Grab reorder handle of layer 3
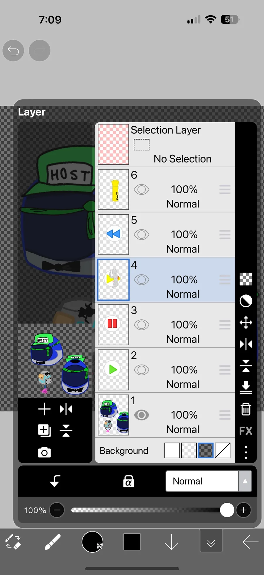Screen dimensions: 264x575 [x=225, y=325]
